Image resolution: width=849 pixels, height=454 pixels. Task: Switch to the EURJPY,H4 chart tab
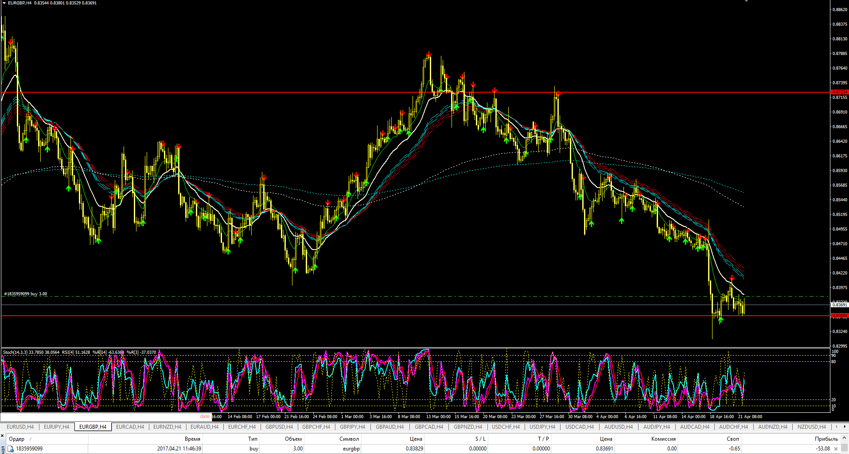click(x=56, y=427)
